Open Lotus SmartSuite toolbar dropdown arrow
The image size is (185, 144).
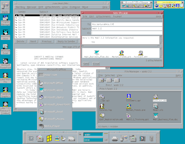click(182, 2)
